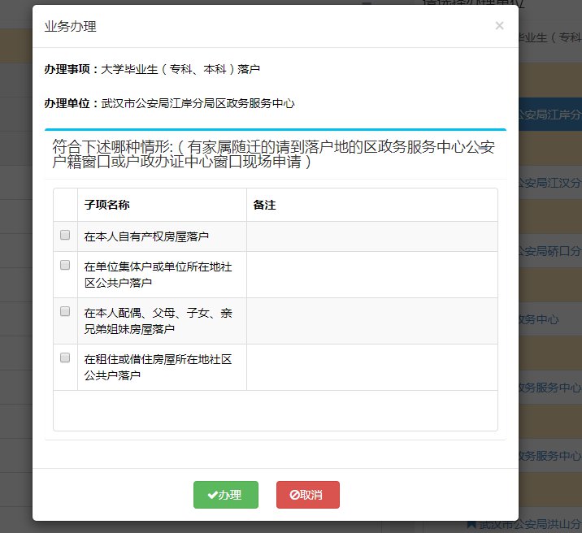Click the 在本人配偶、父母、子女 row text

(159, 321)
